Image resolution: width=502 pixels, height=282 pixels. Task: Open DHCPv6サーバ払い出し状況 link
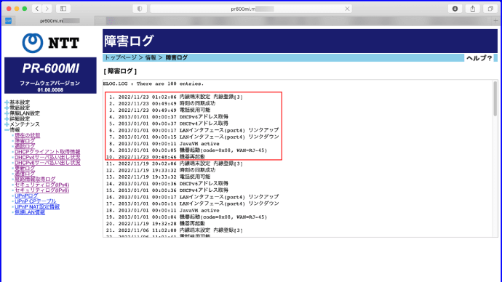coord(47,163)
